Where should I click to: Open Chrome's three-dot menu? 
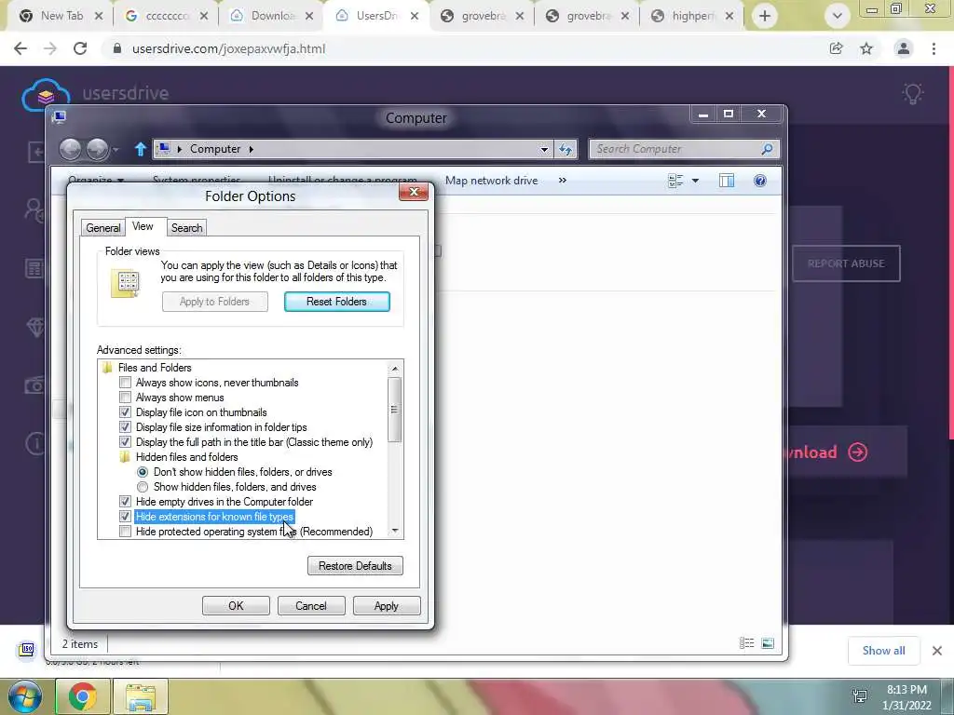point(934,48)
